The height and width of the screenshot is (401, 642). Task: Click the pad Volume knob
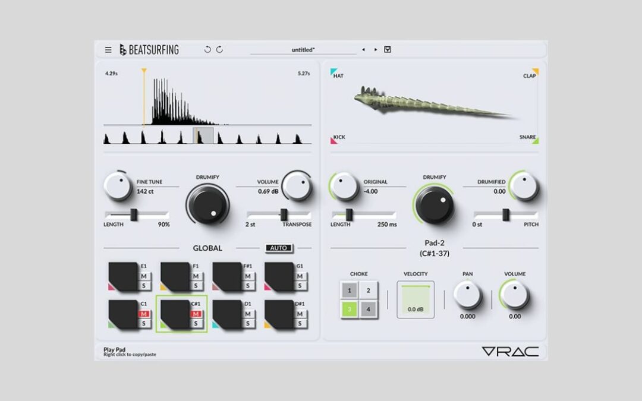coord(515,295)
